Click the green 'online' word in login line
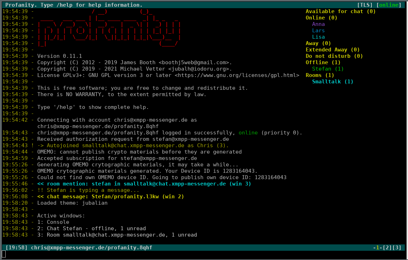The width and height of the screenshot is (408, 260). pyautogui.click(x=248, y=133)
